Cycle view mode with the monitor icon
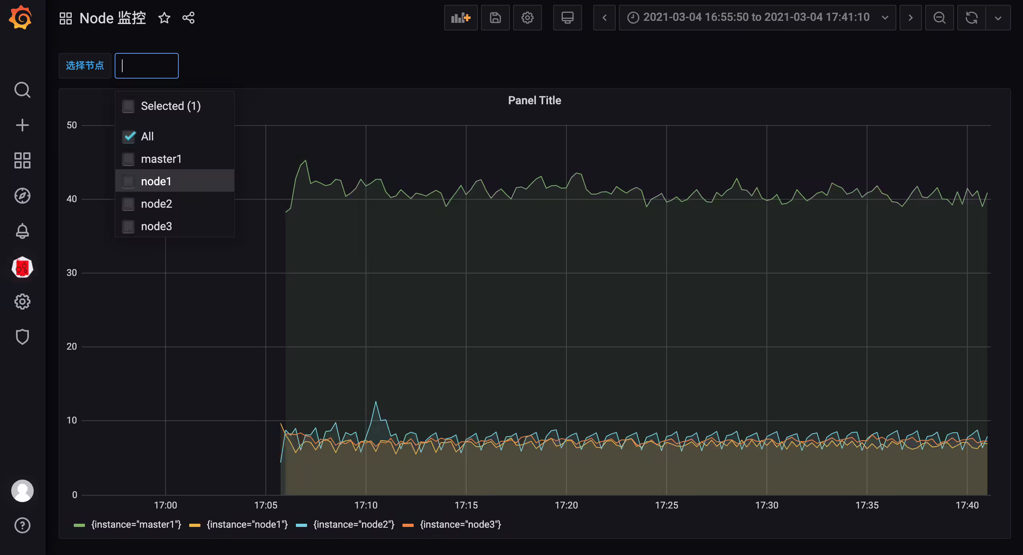The height and width of the screenshot is (555, 1023). (x=567, y=18)
